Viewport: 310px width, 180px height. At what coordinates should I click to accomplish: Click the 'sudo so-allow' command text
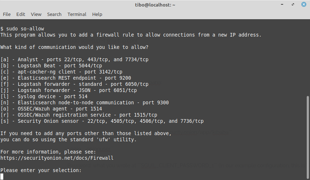25,29
